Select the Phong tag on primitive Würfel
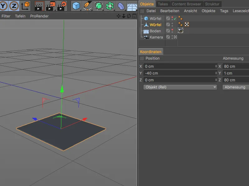This screenshot has height=186, width=249. tap(181, 18)
